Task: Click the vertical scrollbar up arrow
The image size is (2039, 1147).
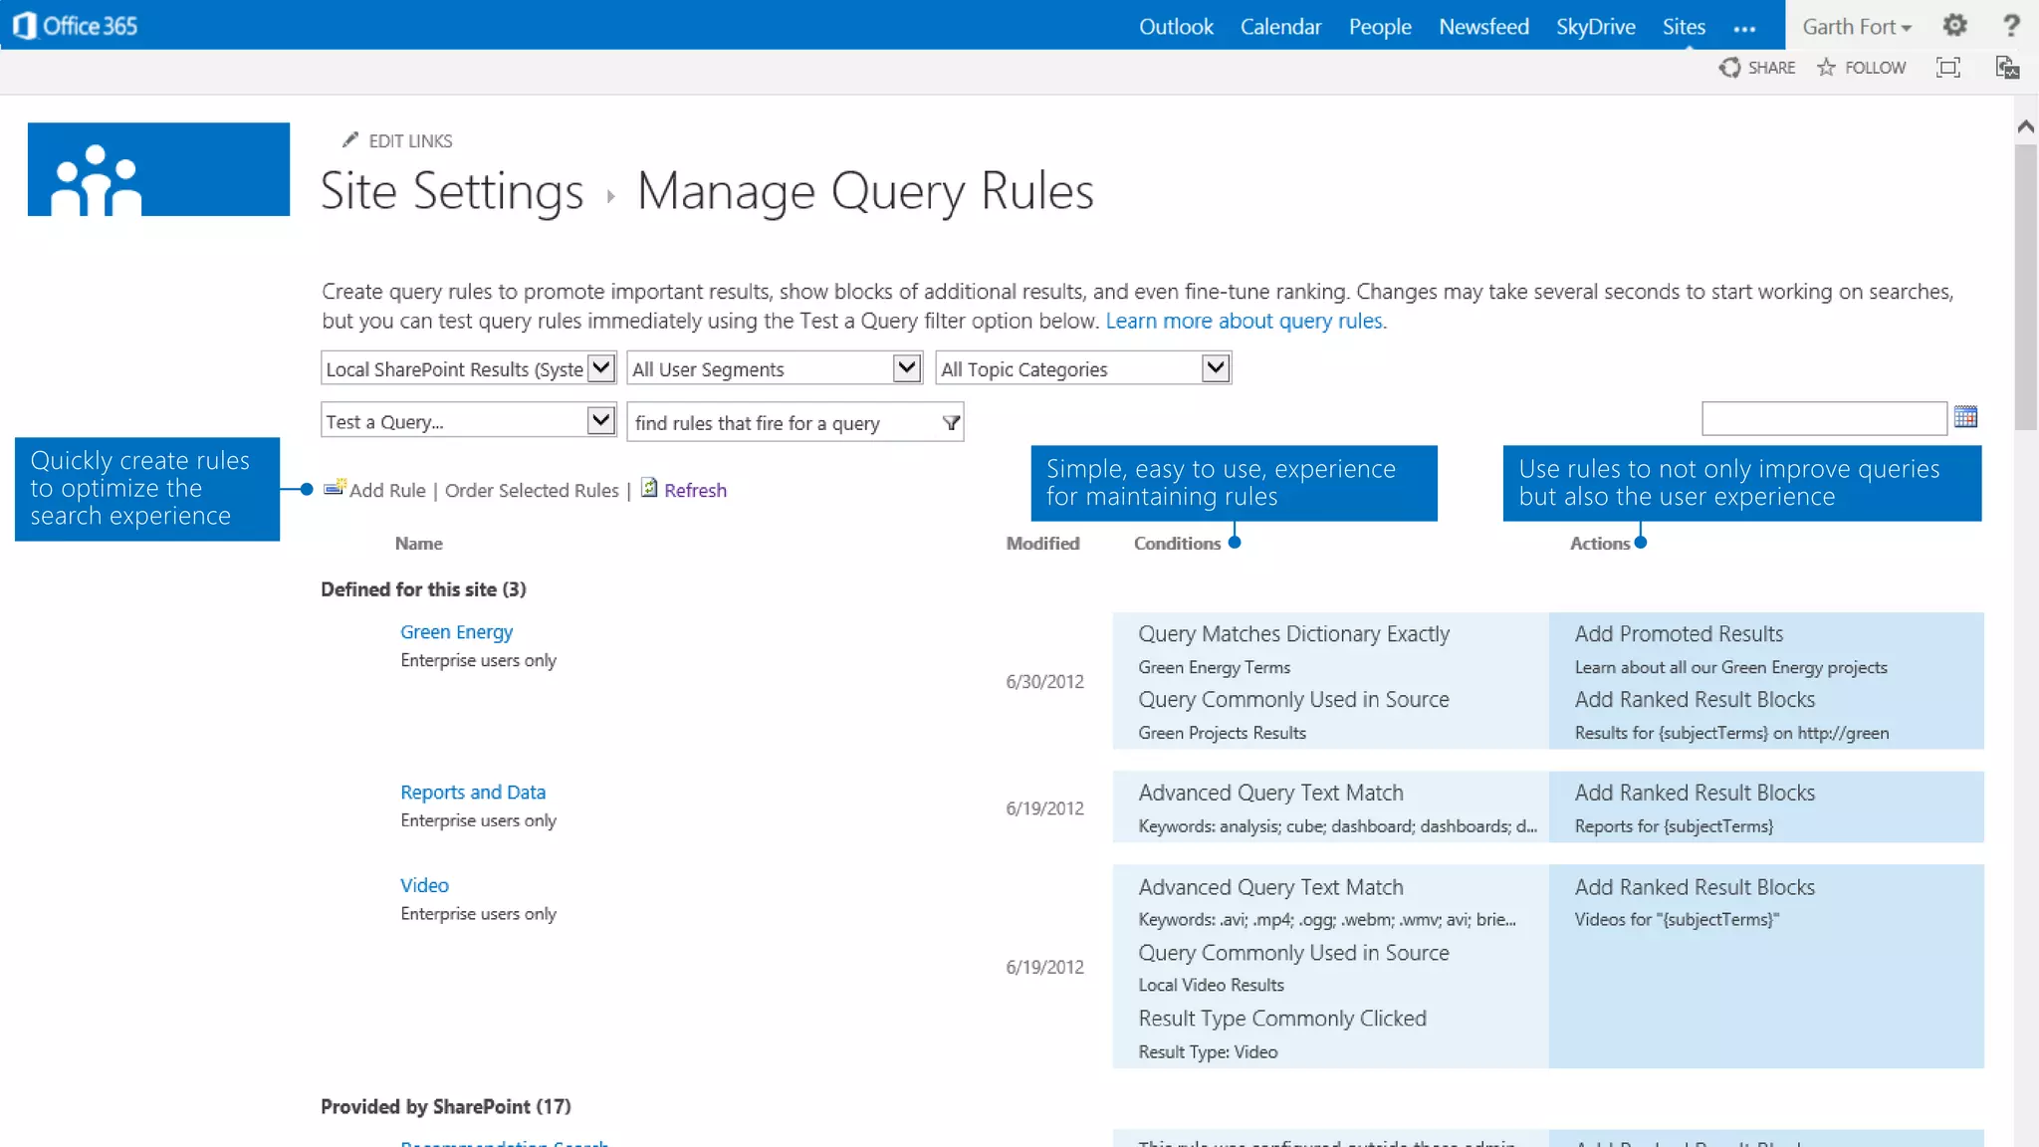Action: pos(2025,127)
